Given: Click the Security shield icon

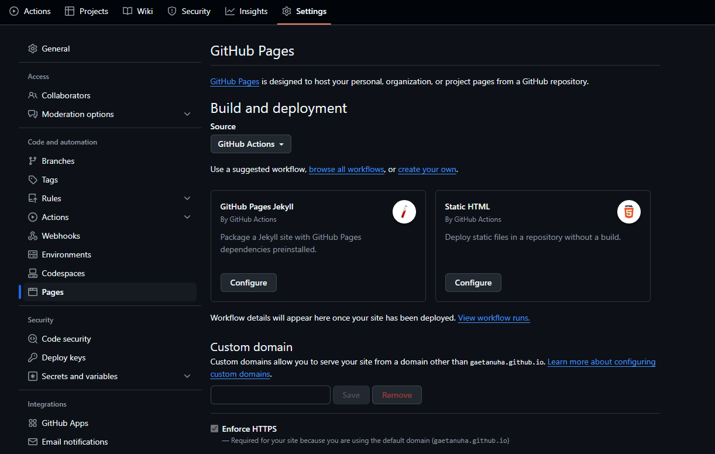Looking at the screenshot, I should click(x=172, y=11).
